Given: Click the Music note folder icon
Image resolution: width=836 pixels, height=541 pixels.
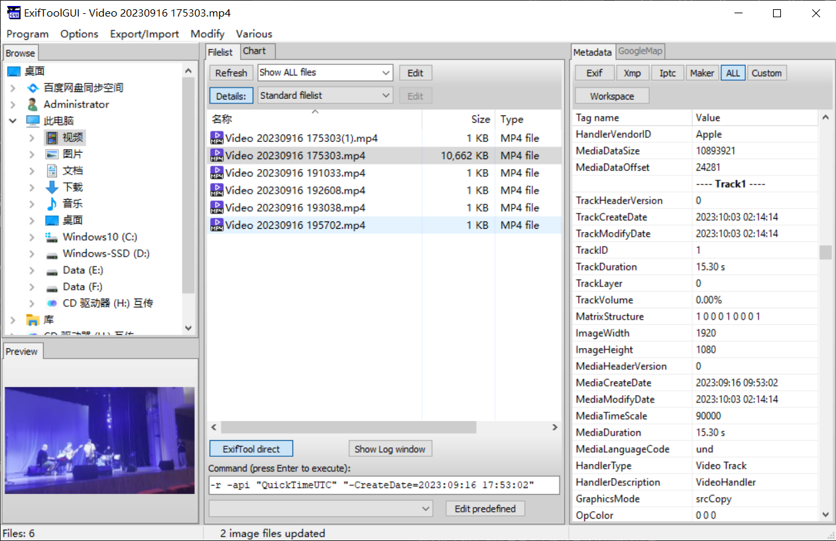Looking at the screenshot, I should pyautogui.click(x=52, y=204).
